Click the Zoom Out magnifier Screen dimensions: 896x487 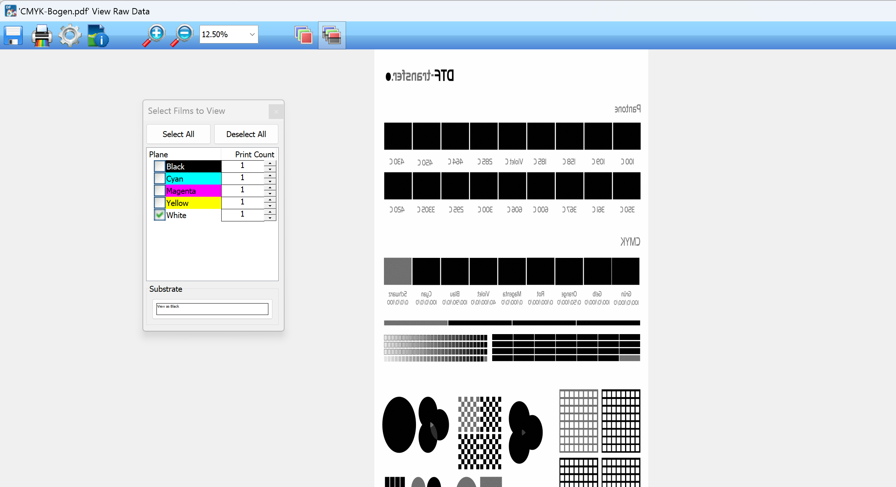pos(182,35)
